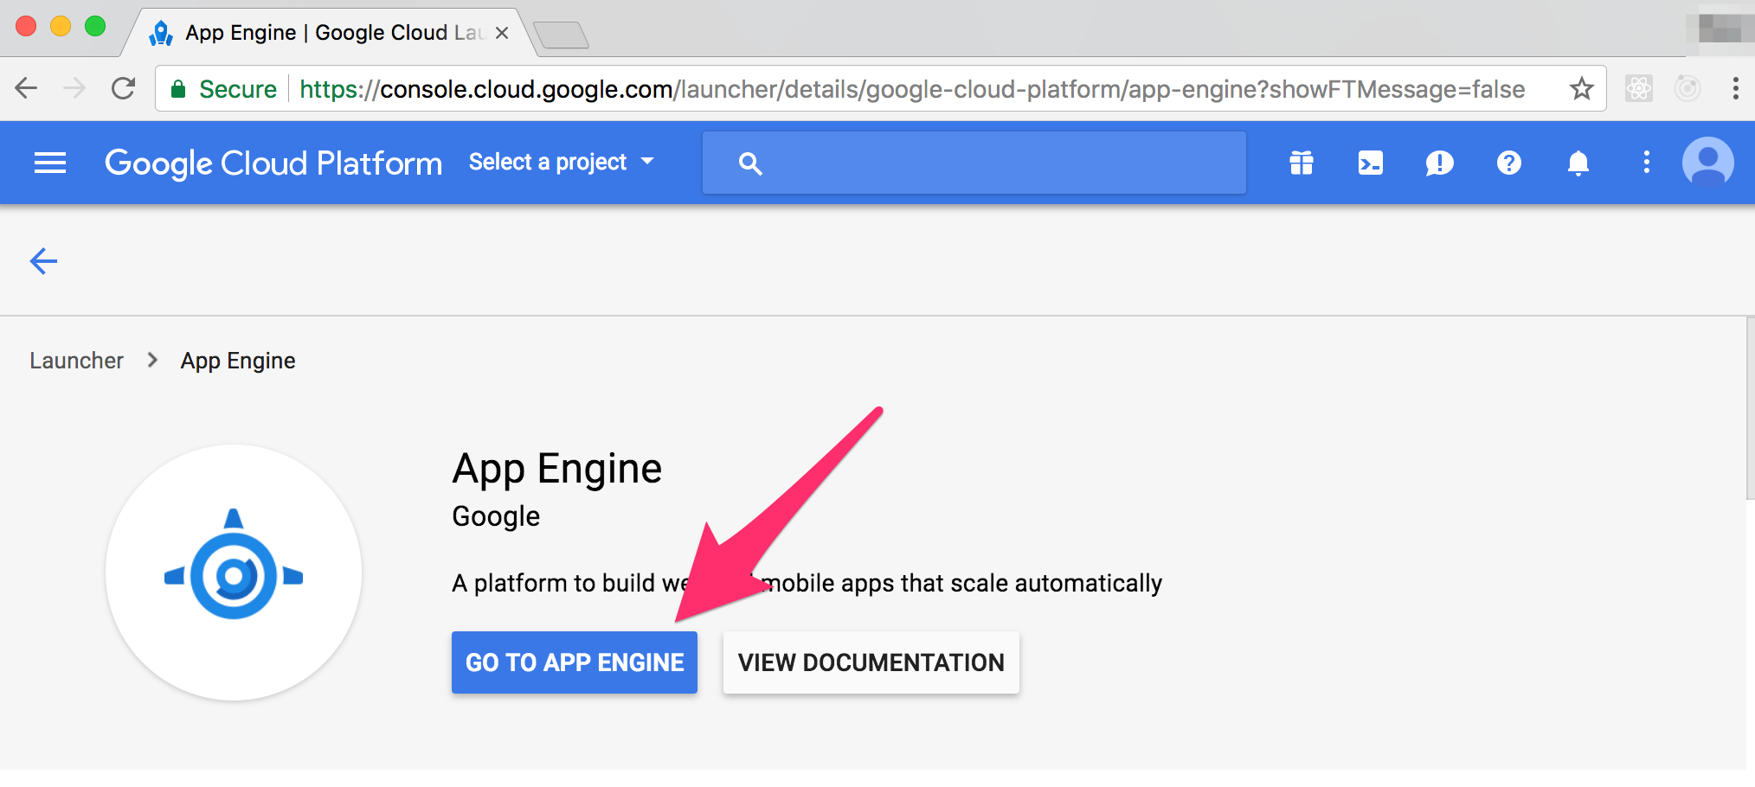Viewport: 1755px width, 787px height.
Task: Click the gift free trial icon
Action: click(1302, 163)
